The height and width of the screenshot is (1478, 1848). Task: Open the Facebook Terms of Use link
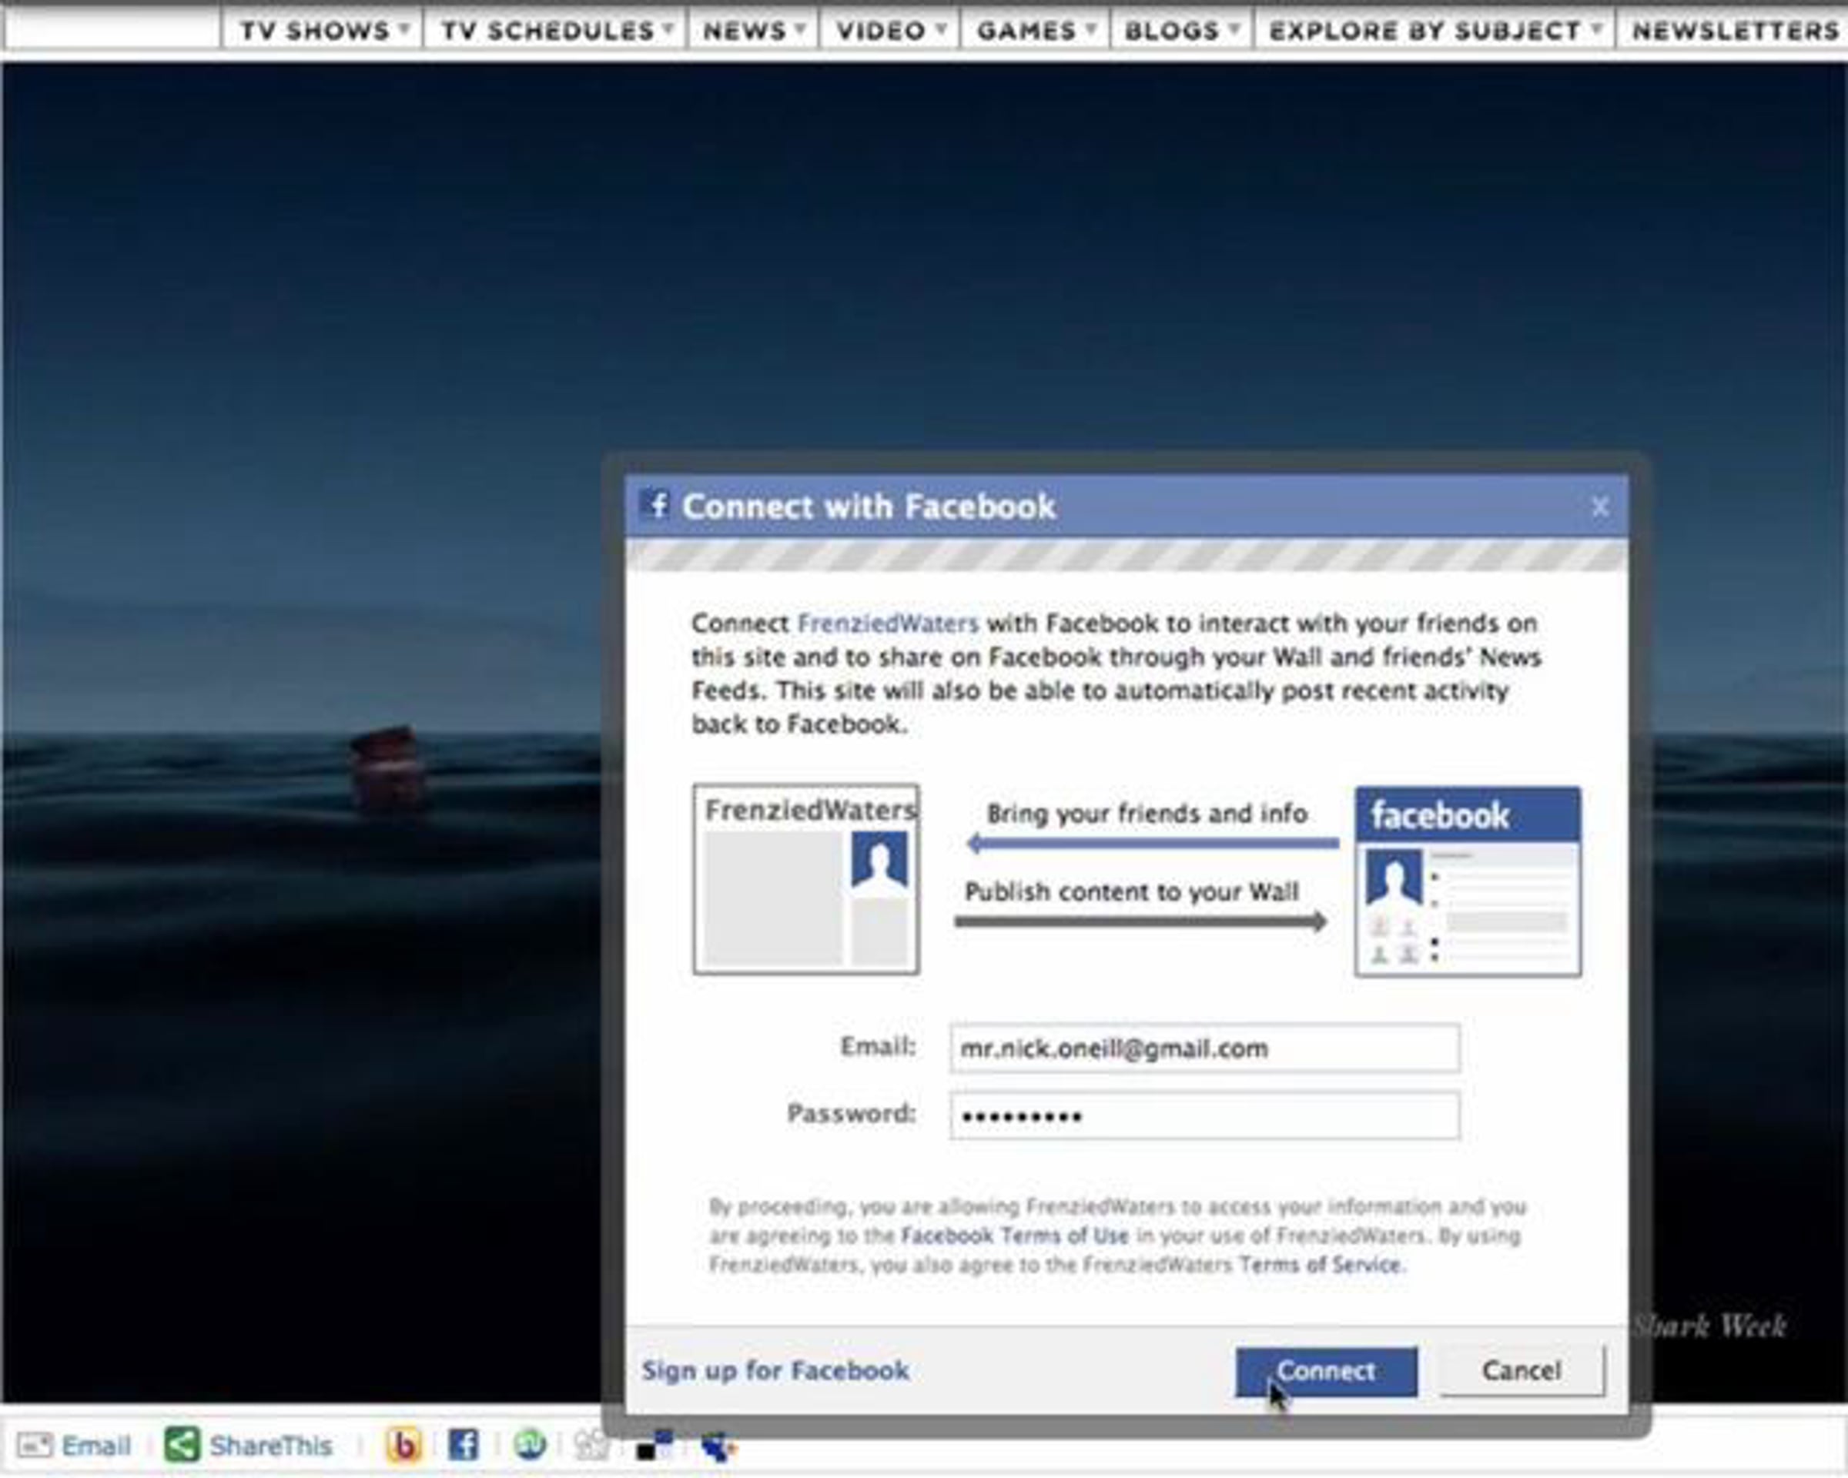(x=1014, y=1236)
